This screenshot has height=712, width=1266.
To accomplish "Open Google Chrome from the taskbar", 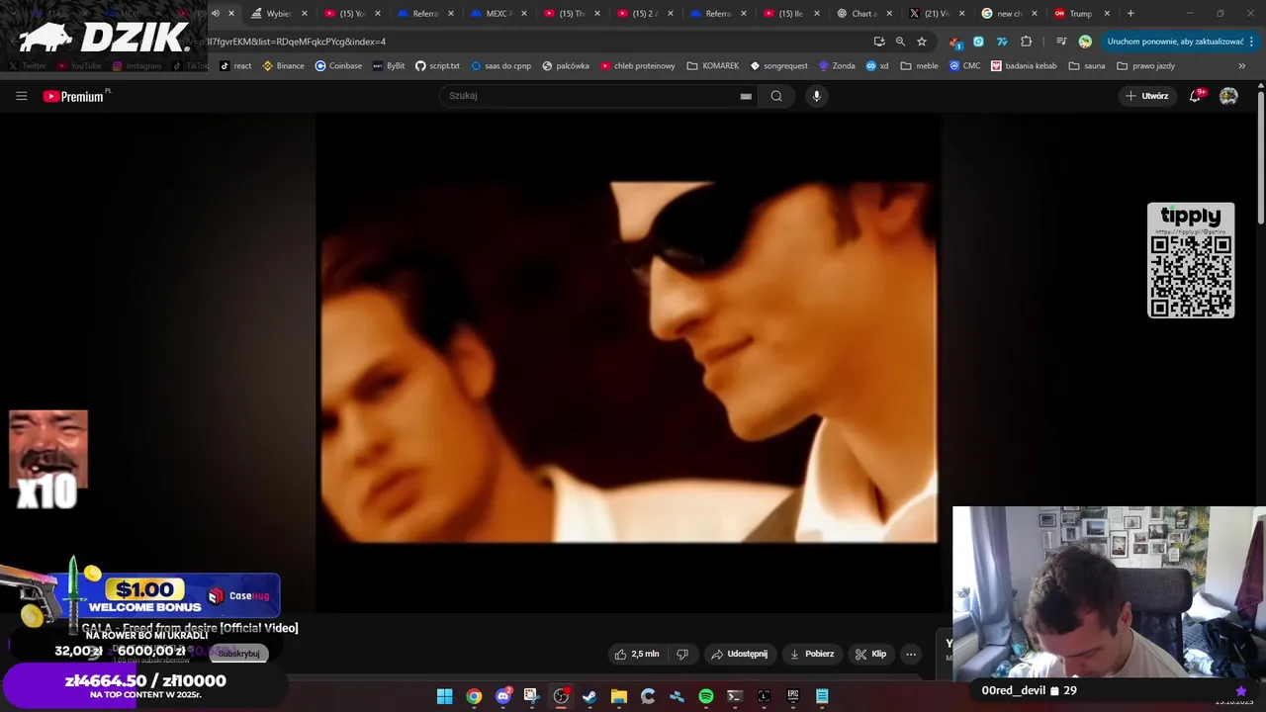I will (474, 696).
